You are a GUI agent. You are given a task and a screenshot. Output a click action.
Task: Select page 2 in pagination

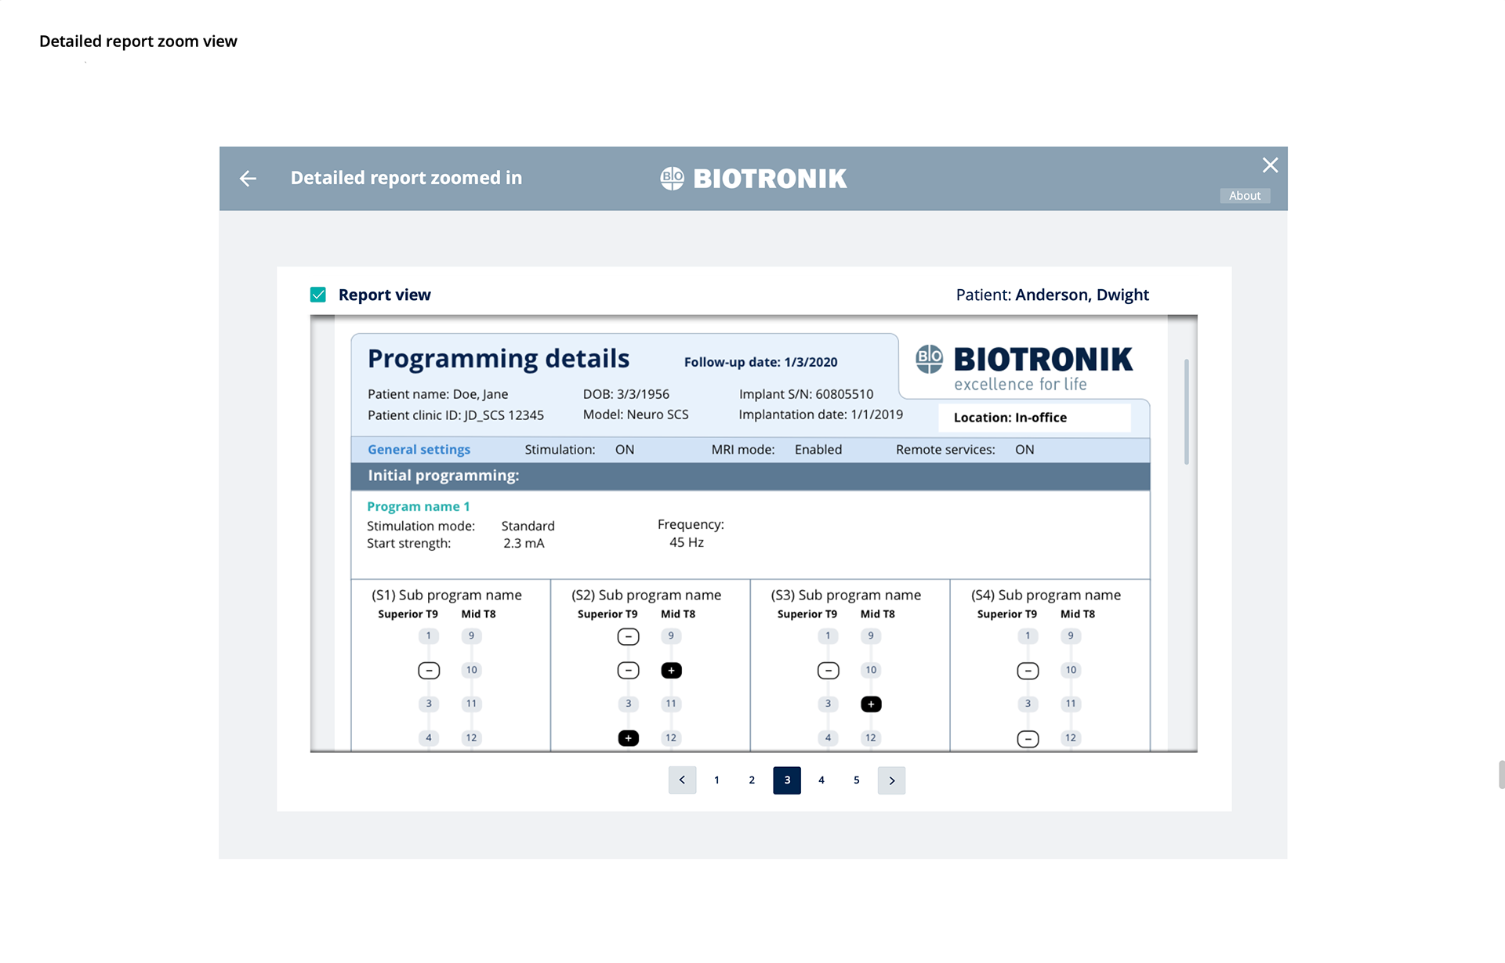coord(752,780)
